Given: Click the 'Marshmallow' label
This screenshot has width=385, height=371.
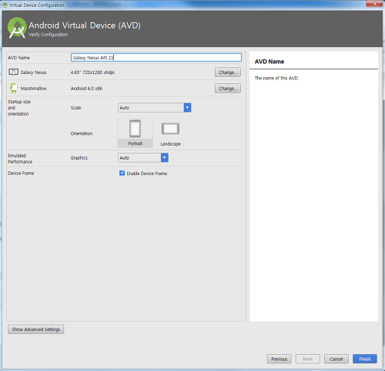Looking at the screenshot, I should [34, 89].
